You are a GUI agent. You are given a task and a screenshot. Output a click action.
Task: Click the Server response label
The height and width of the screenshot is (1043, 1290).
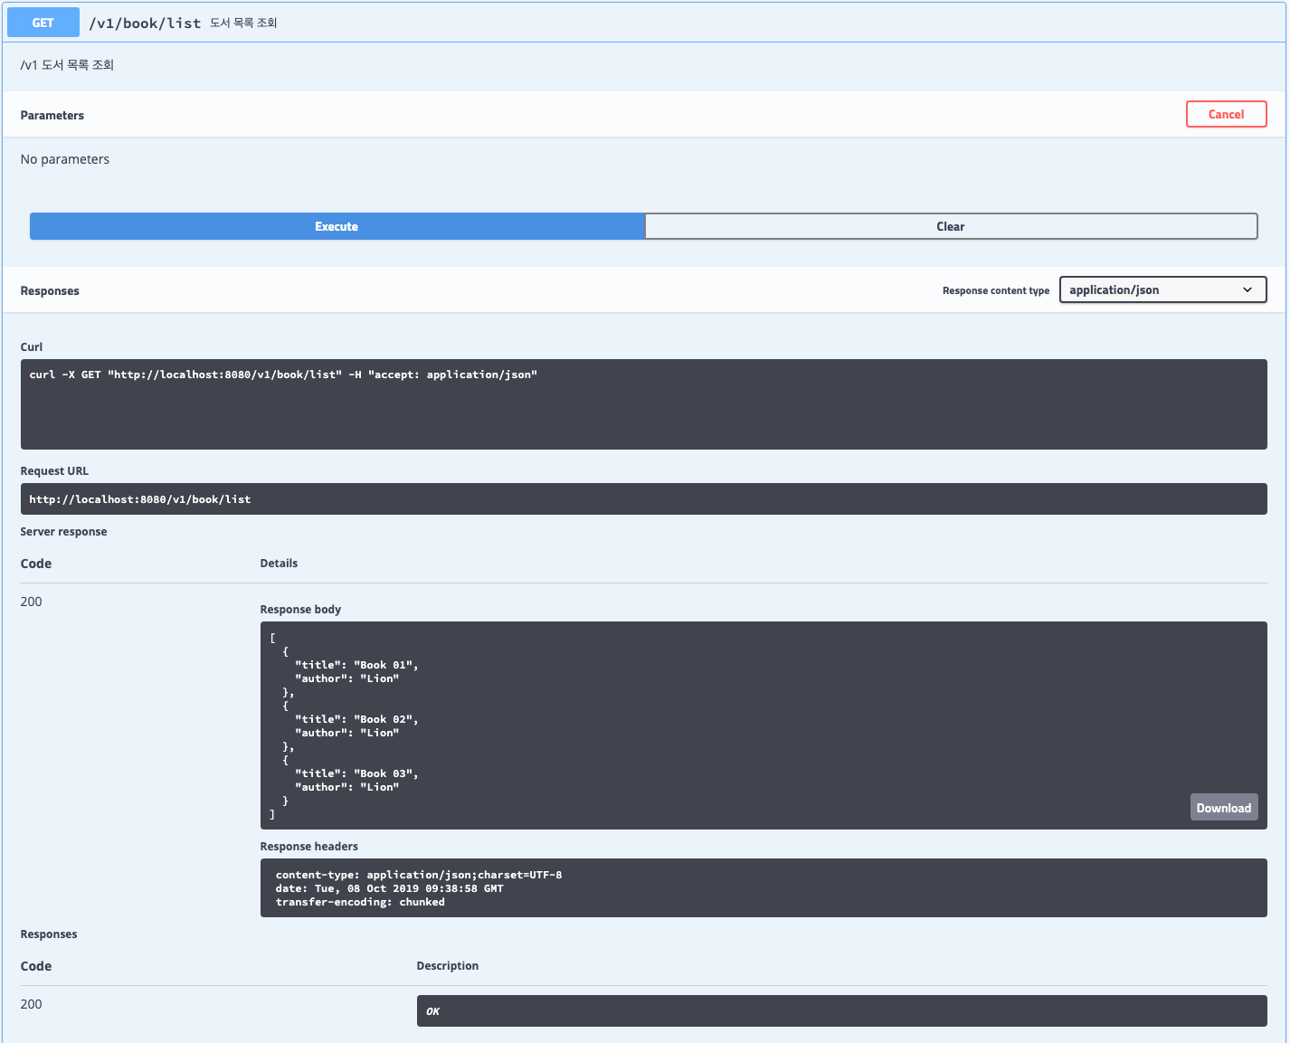click(x=63, y=531)
